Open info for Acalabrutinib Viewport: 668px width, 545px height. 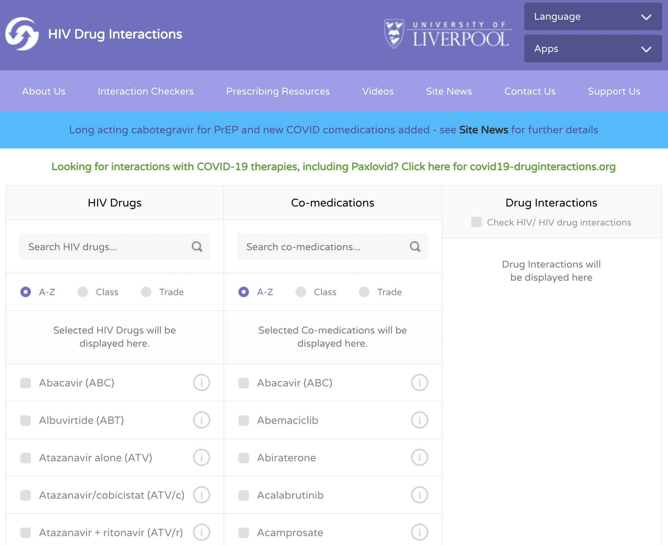[x=419, y=495]
